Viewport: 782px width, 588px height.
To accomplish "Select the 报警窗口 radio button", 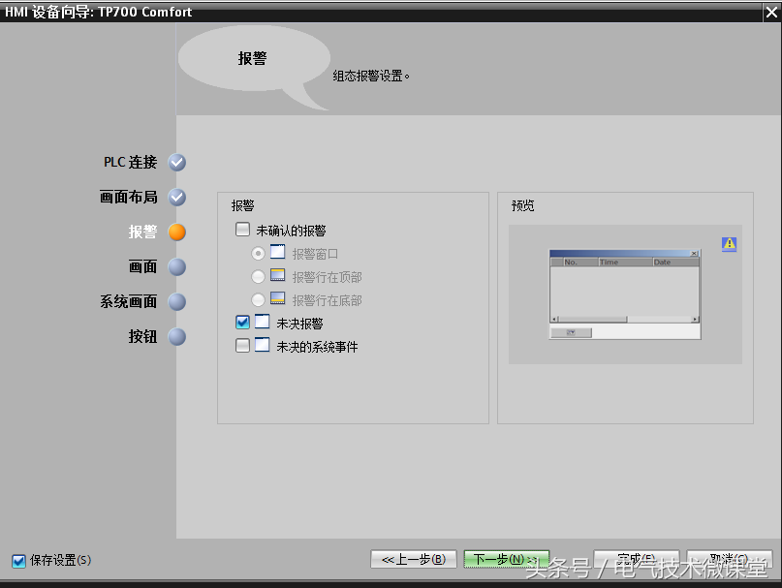I will tap(258, 254).
